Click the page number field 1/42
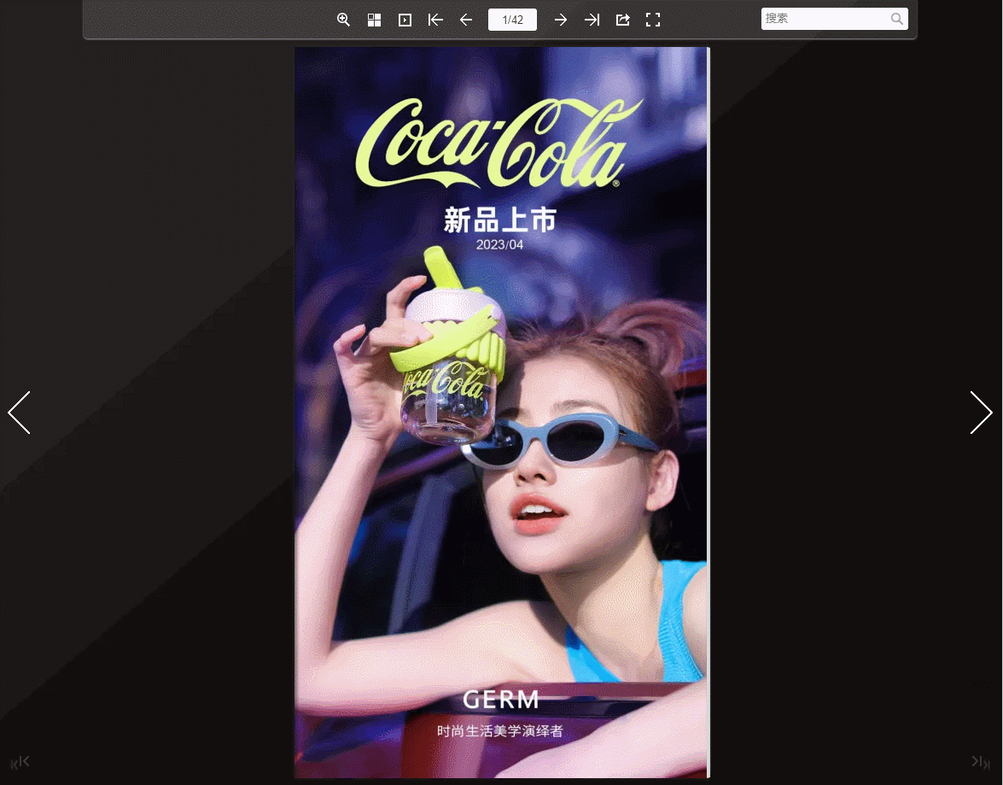 [512, 20]
